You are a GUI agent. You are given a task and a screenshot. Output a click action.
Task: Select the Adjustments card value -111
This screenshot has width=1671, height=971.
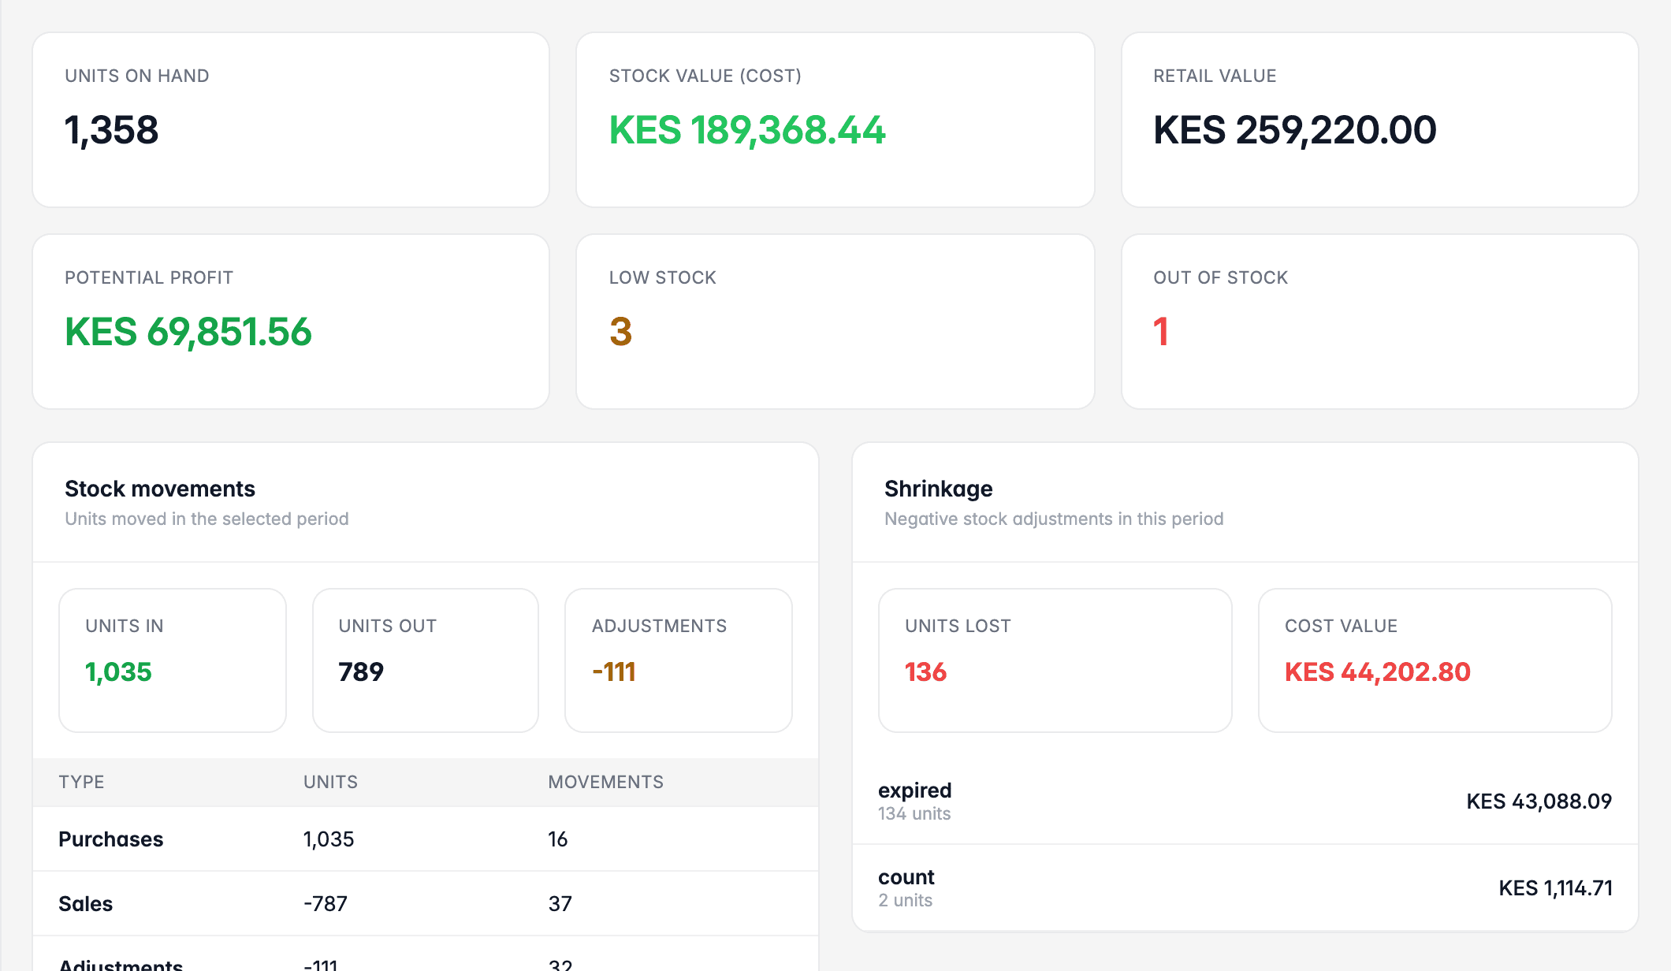point(614,672)
